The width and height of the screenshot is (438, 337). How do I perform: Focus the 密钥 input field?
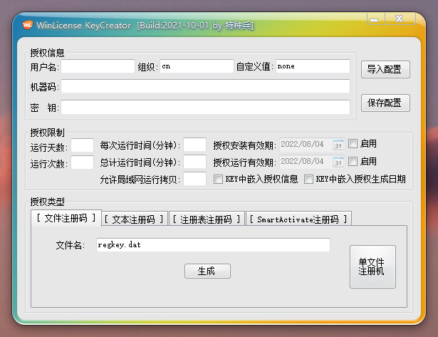click(205, 107)
